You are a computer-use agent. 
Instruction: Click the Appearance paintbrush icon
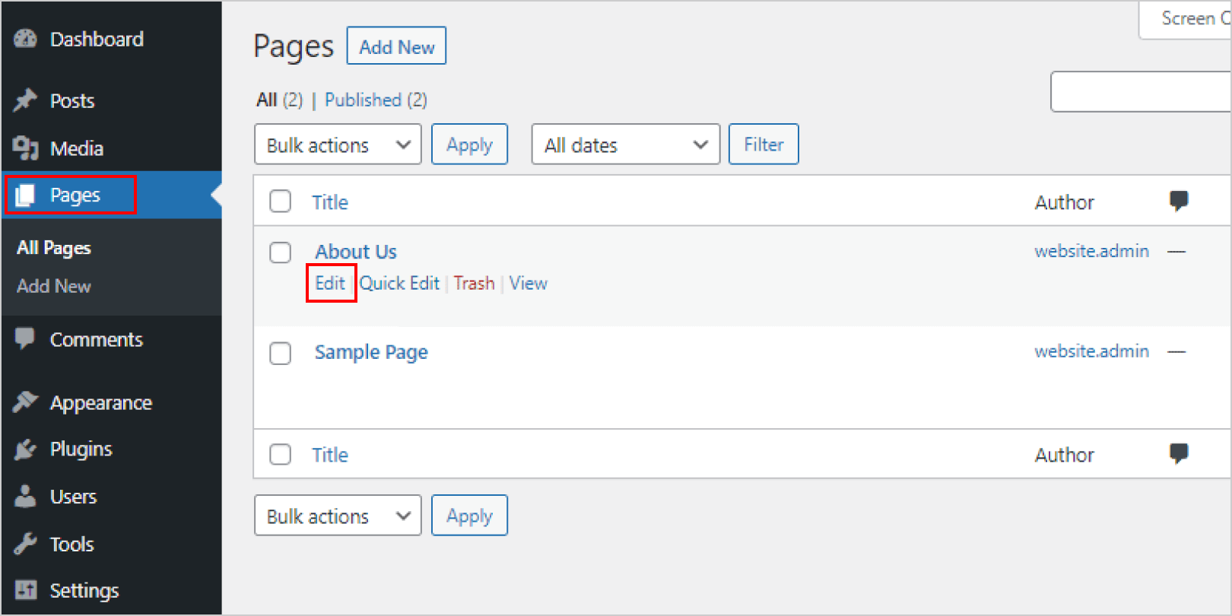(25, 402)
